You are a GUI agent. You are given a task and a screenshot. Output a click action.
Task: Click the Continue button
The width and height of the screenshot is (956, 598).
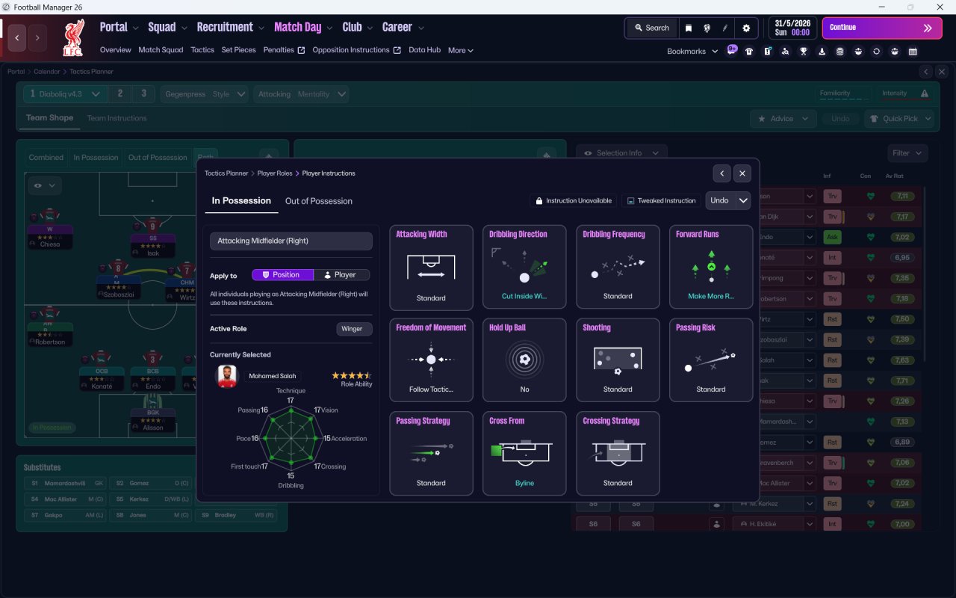click(x=882, y=28)
